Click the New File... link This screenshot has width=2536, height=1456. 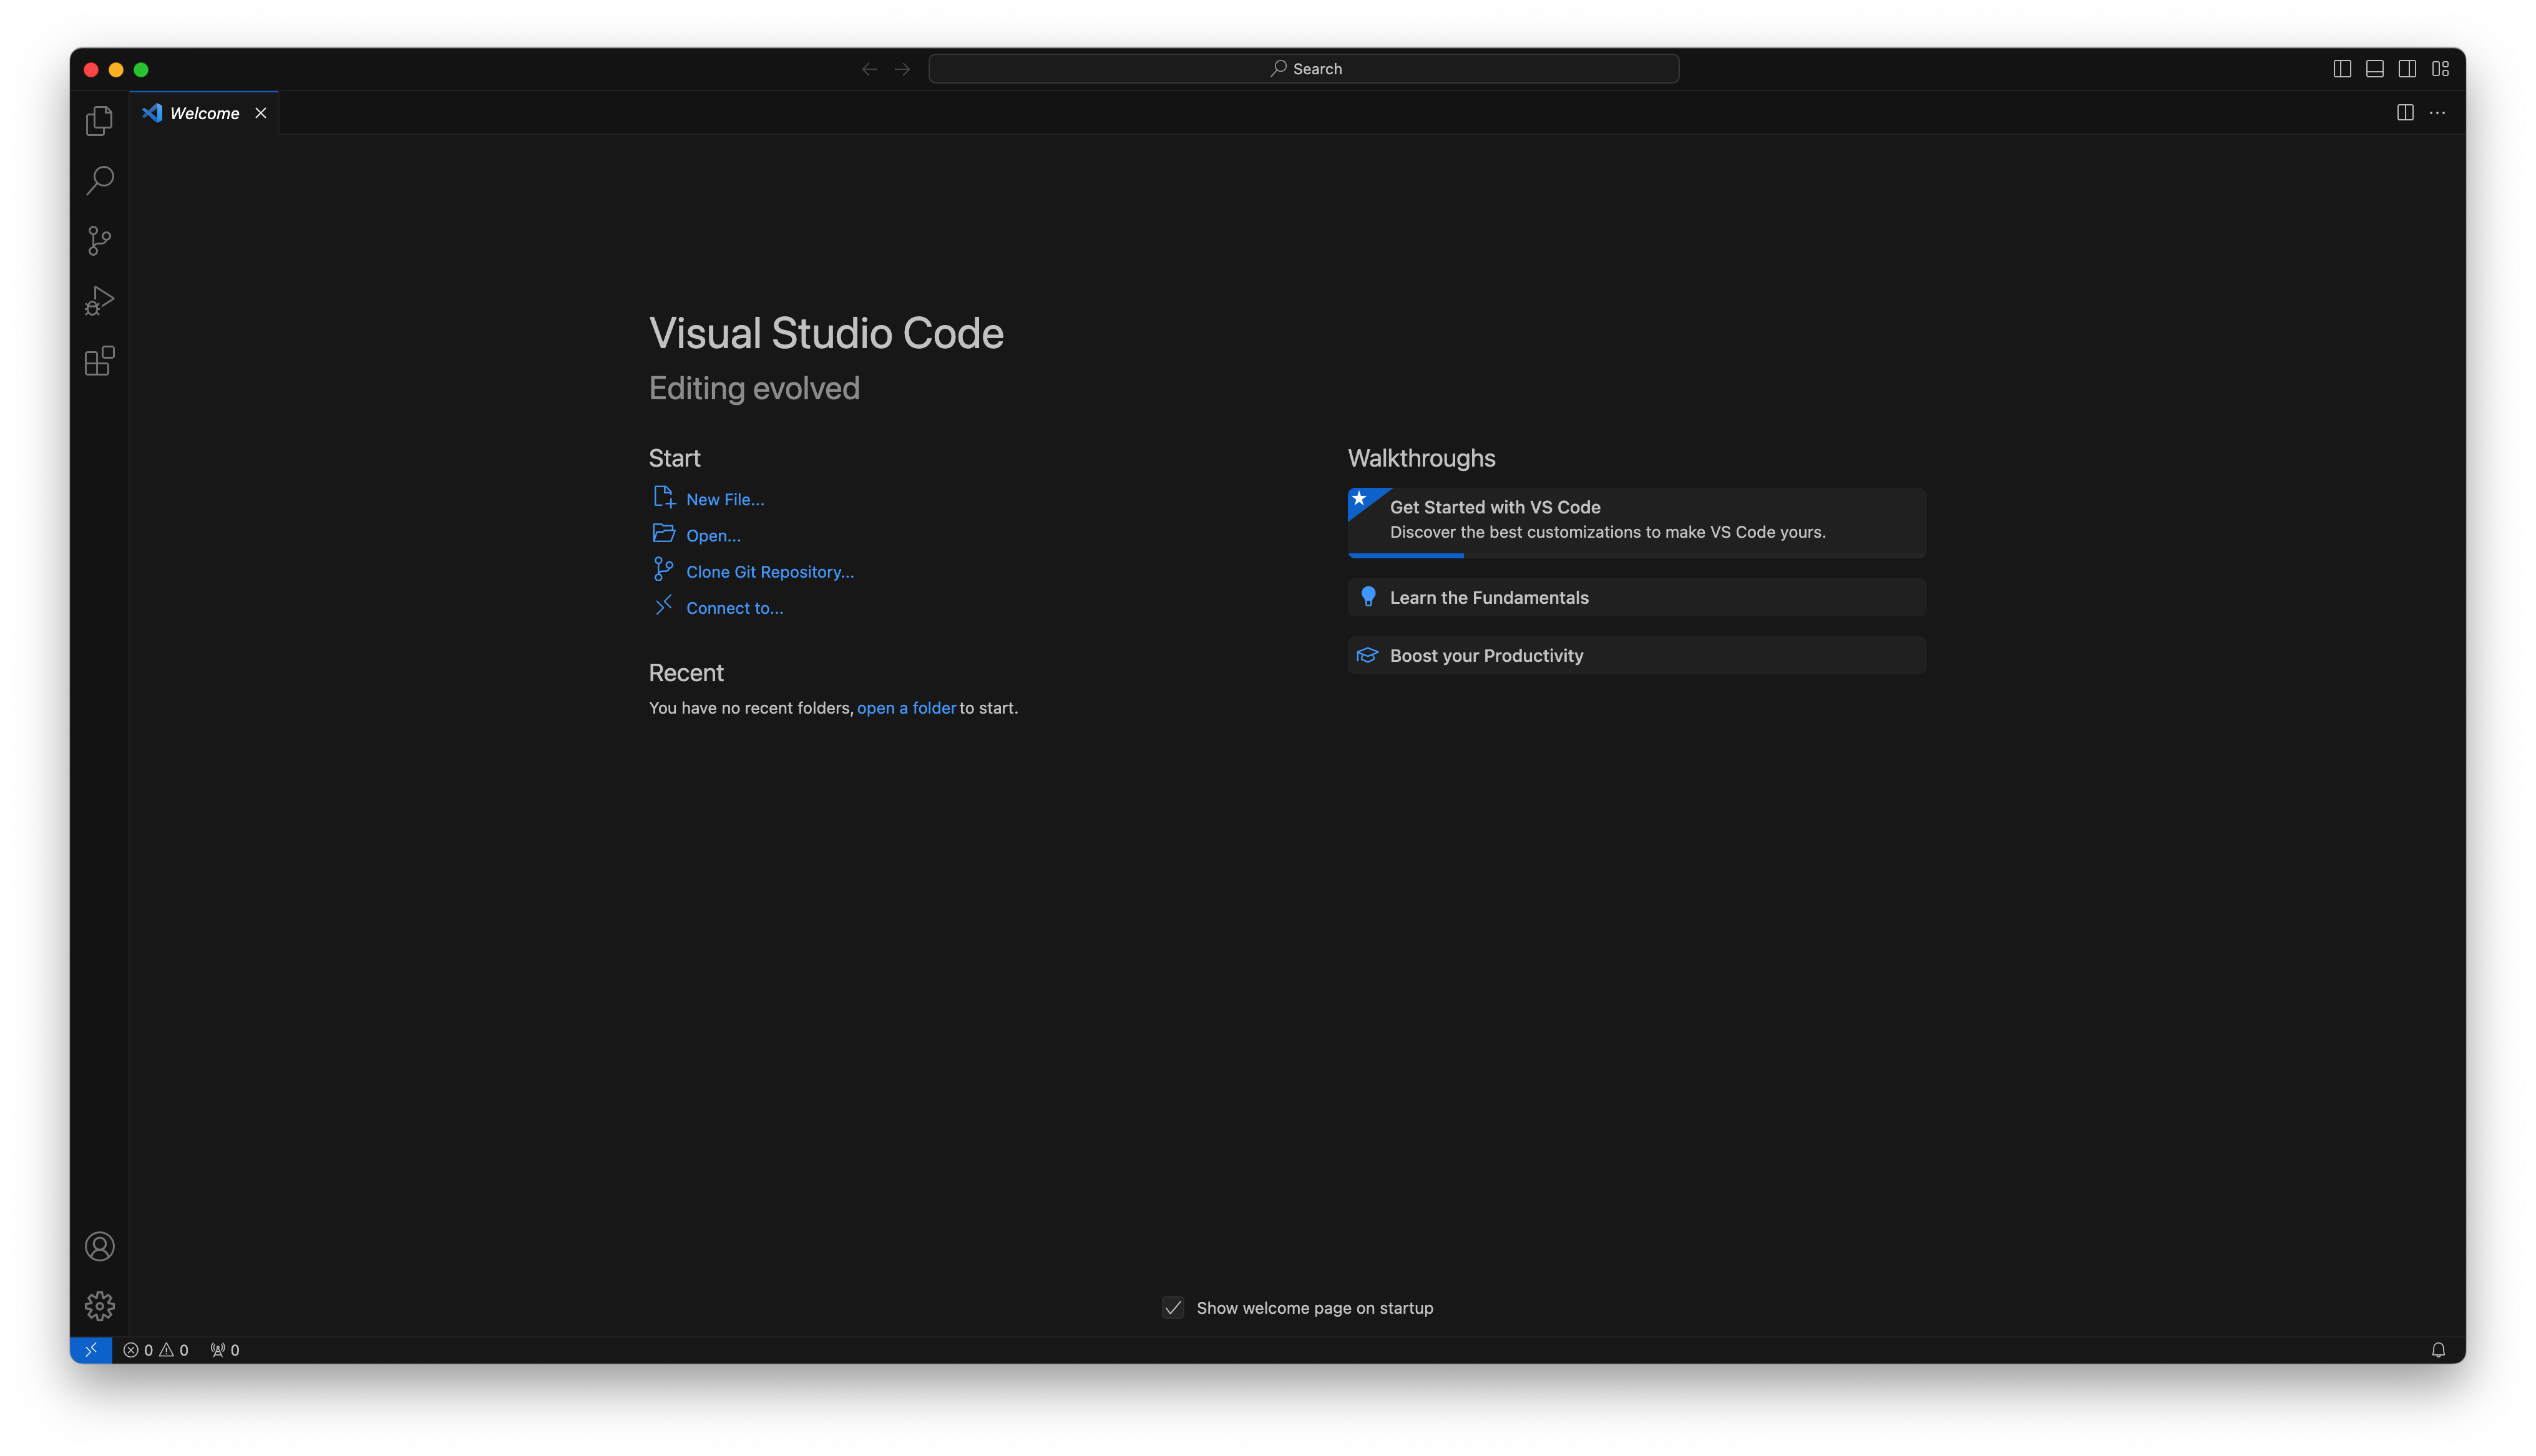[725, 499]
